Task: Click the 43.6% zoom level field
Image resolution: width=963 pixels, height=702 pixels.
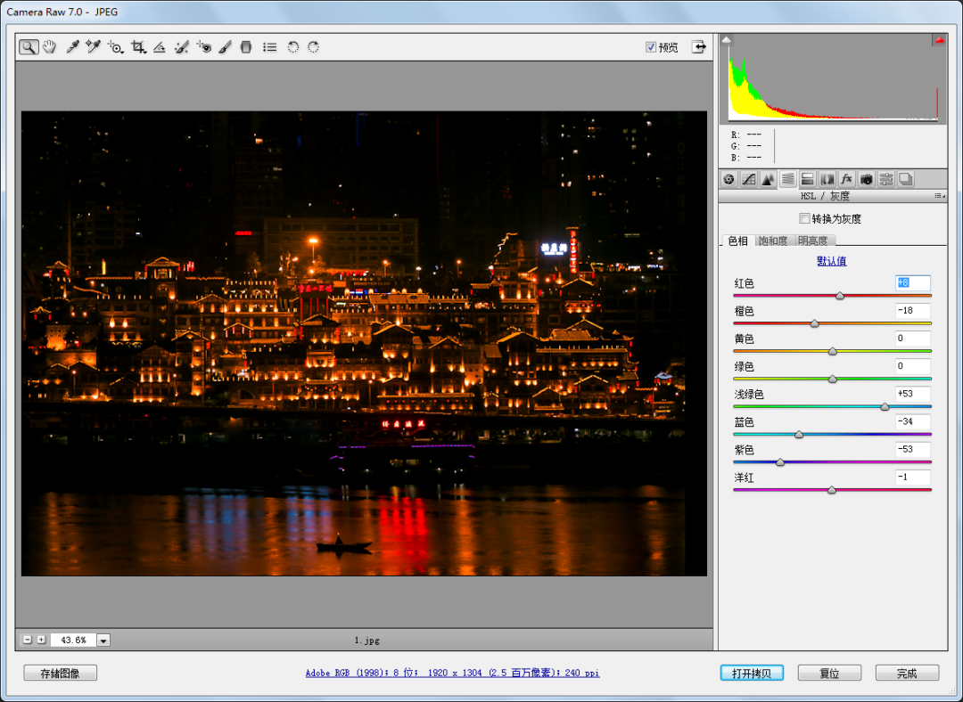Action: click(x=73, y=640)
